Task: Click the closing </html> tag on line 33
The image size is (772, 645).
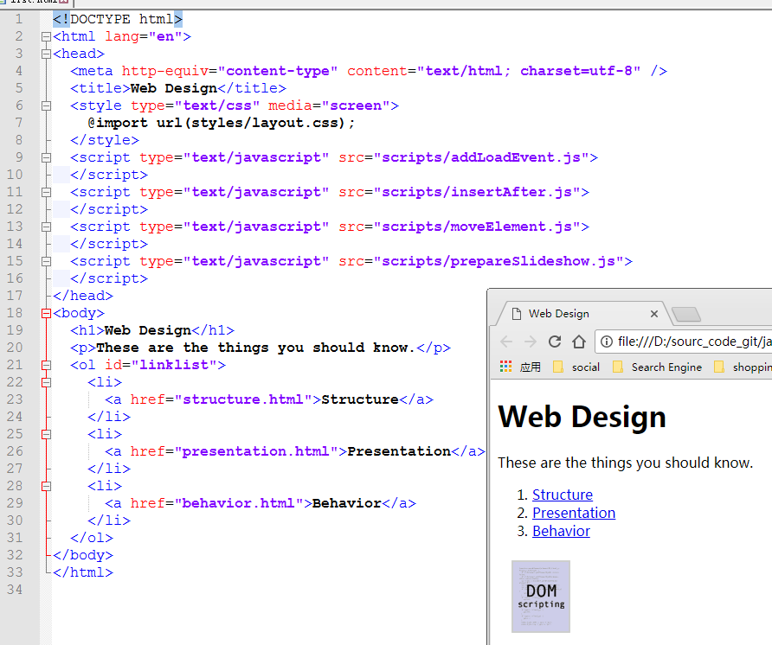Action: tap(83, 572)
